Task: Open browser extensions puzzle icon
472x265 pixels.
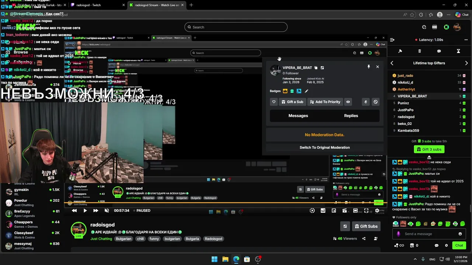Action: tap(421, 15)
